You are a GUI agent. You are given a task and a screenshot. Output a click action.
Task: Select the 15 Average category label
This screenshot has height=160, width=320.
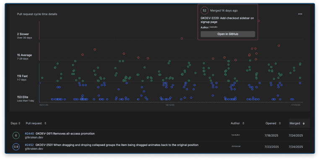pos(24,55)
